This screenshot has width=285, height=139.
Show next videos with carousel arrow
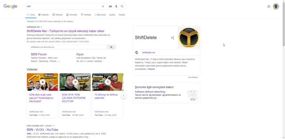tap(123, 96)
